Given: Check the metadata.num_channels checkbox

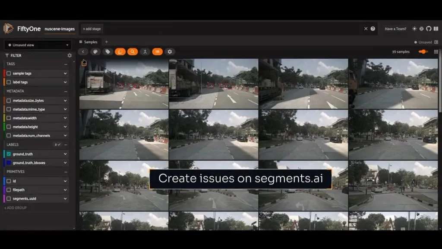Looking at the screenshot, I should [9, 135].
